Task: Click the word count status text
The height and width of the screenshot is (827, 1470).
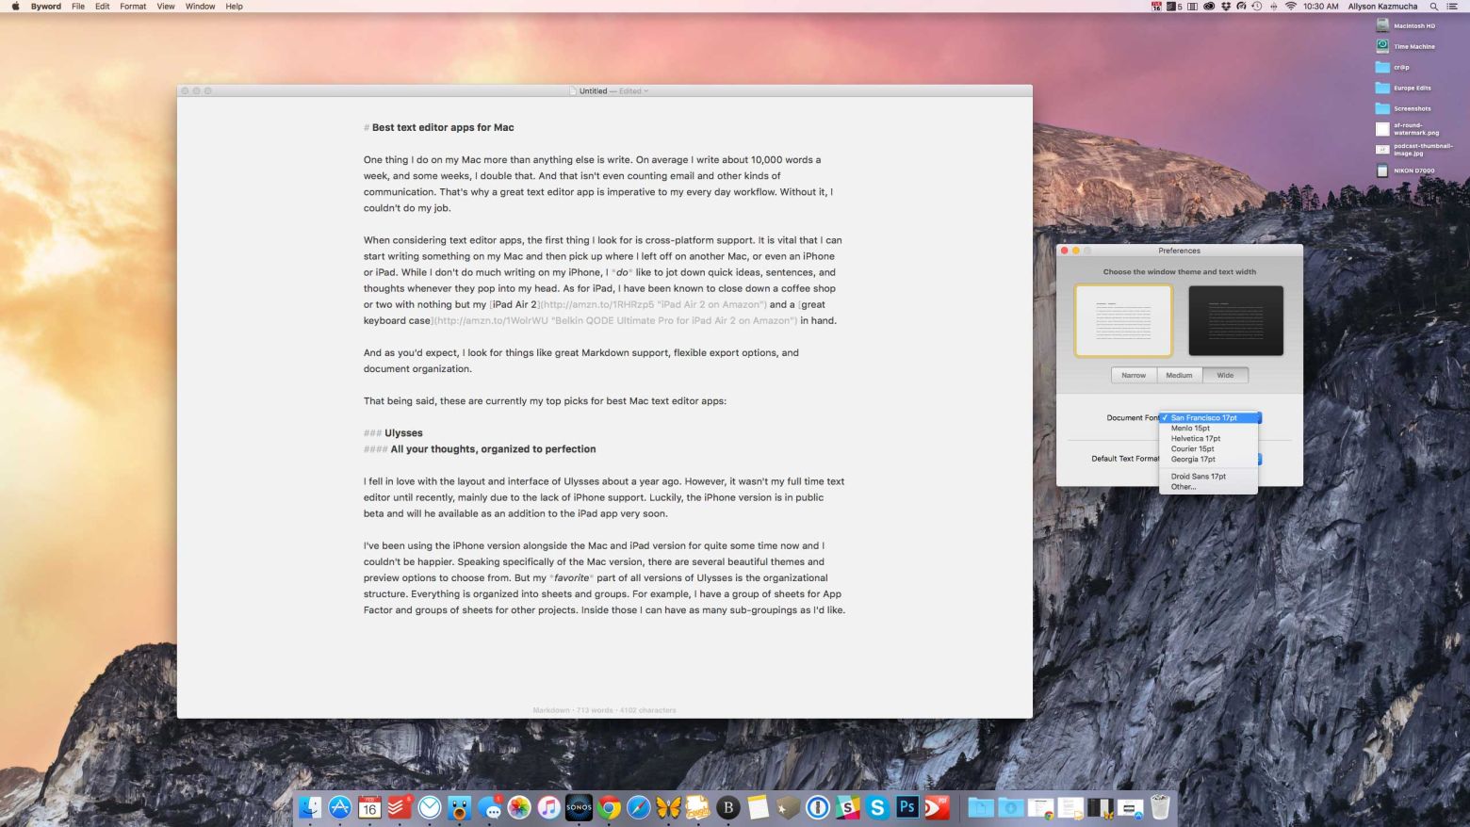Action: 604,710
